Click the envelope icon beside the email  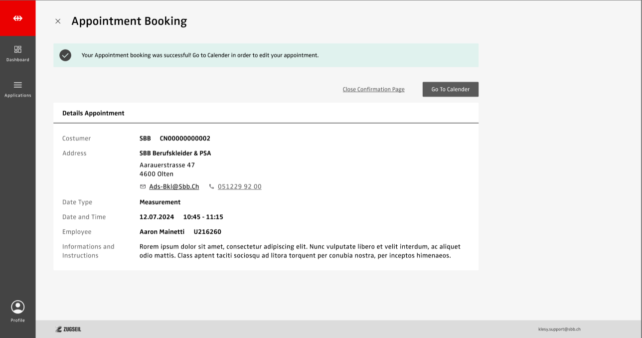[143, 186]
